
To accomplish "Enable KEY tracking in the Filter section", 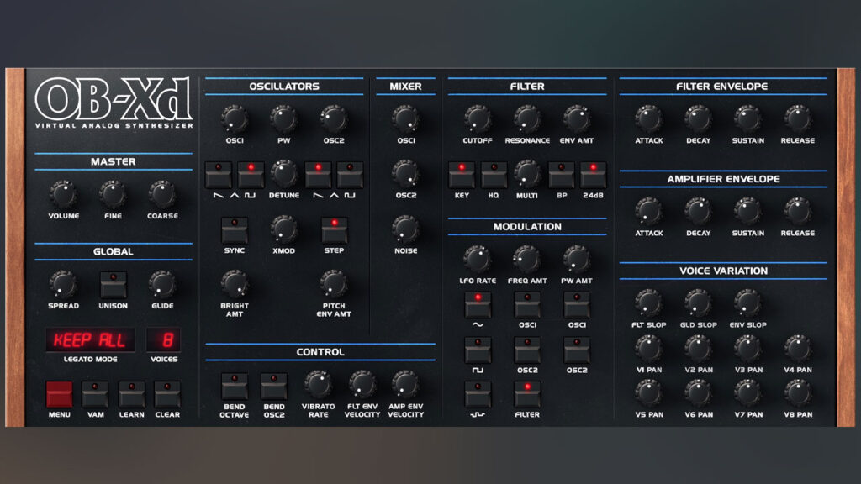I will tap(460, 174).
